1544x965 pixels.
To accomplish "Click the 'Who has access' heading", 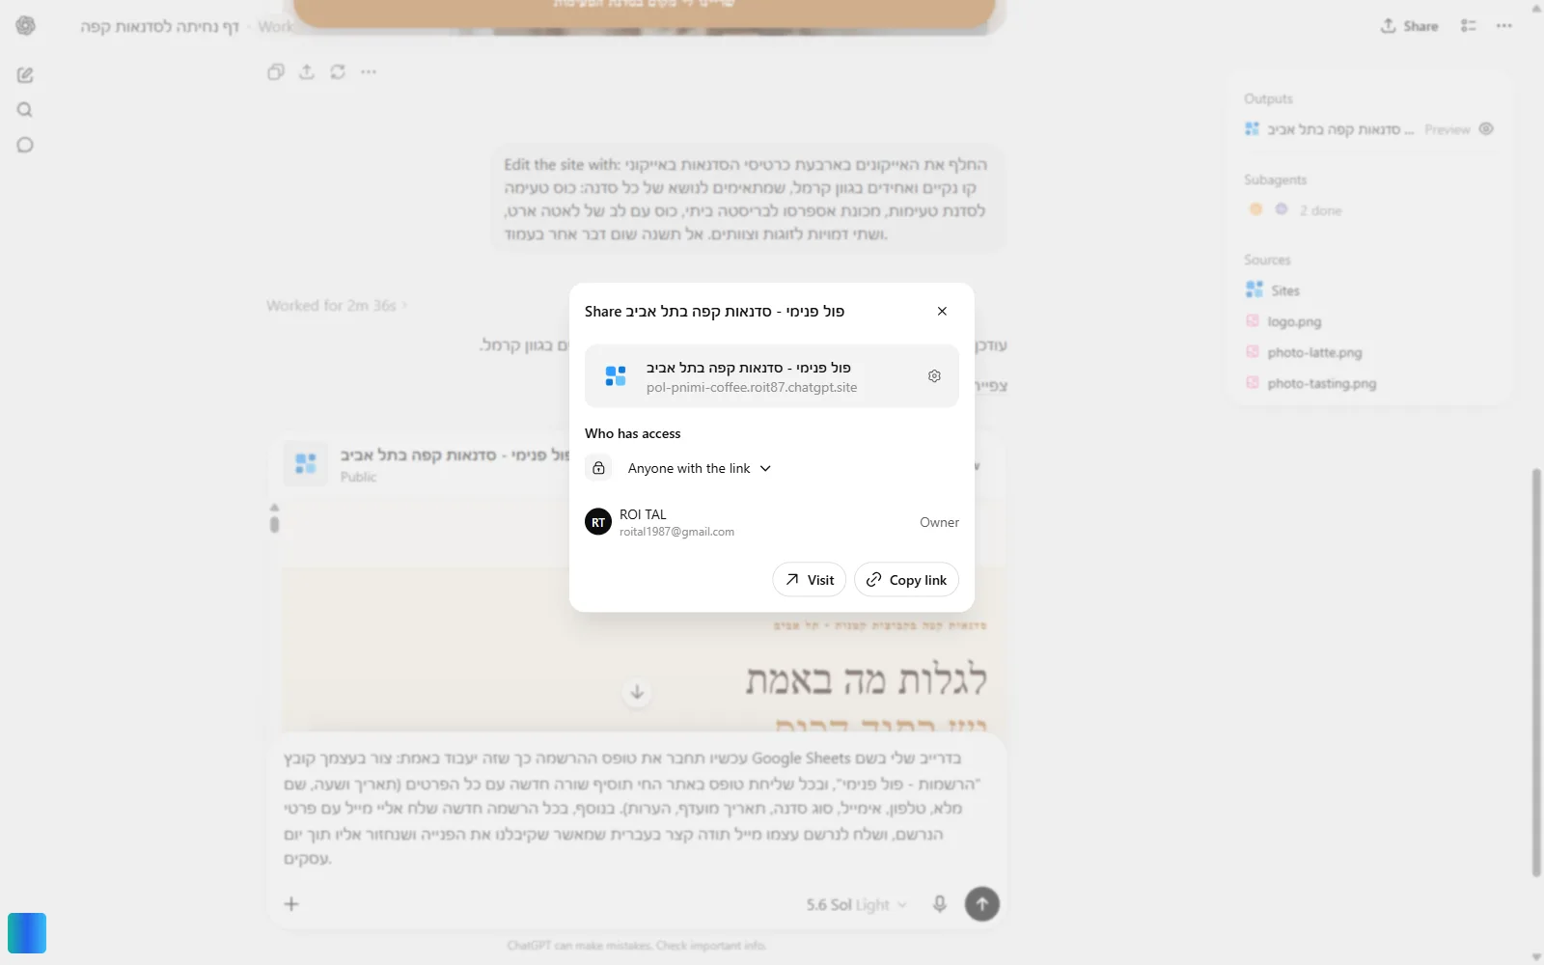I will tap(632, 433).
